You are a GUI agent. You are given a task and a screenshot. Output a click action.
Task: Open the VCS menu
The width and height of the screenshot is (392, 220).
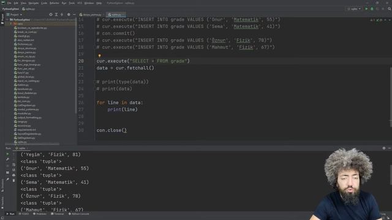tap(80, 3)
